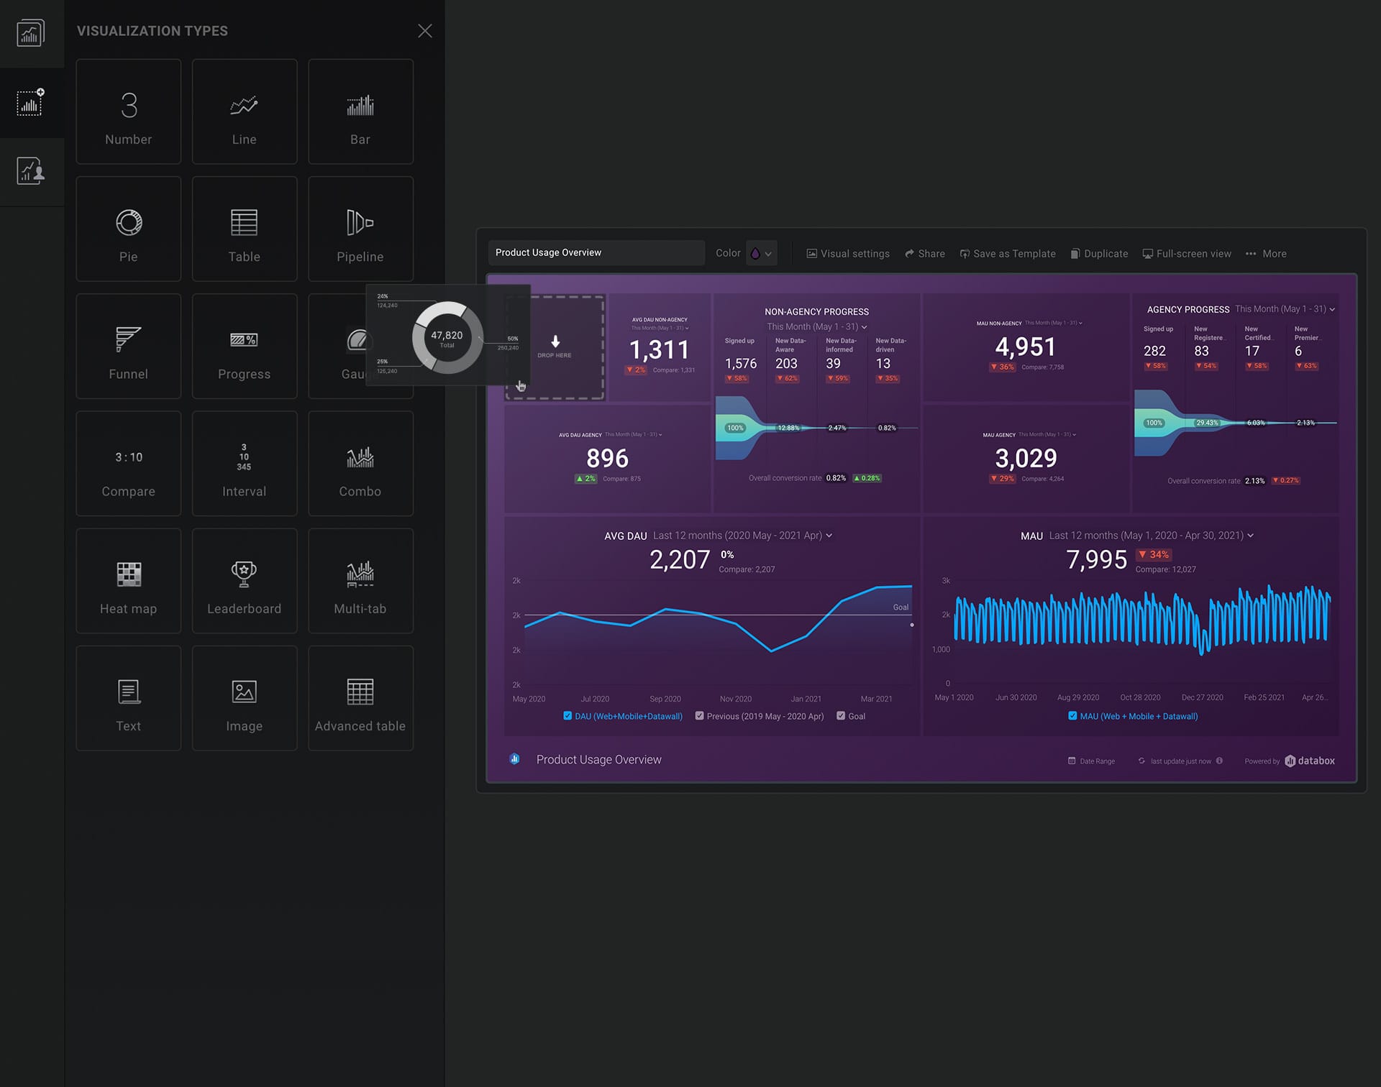
Task: Choose the Pie visualization
Action: [x=128, y=229]
